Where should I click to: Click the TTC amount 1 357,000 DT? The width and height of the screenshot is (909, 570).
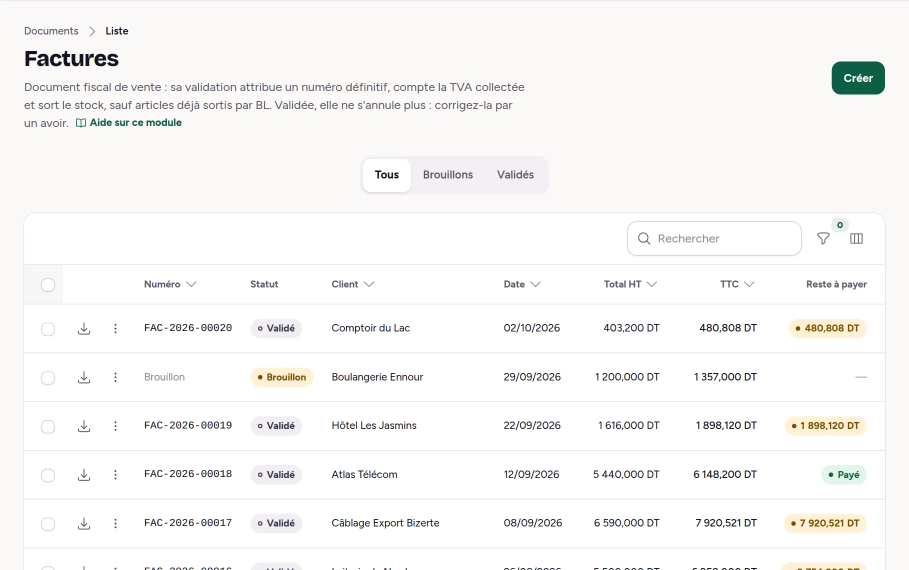click(725, 377)
